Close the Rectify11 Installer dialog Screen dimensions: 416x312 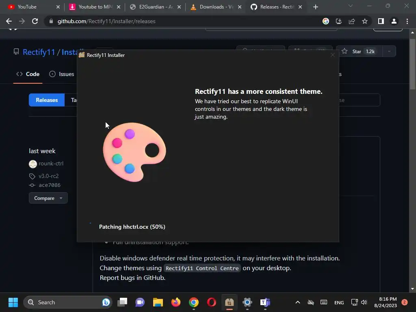pyautogui.click(x=332, y=55)
